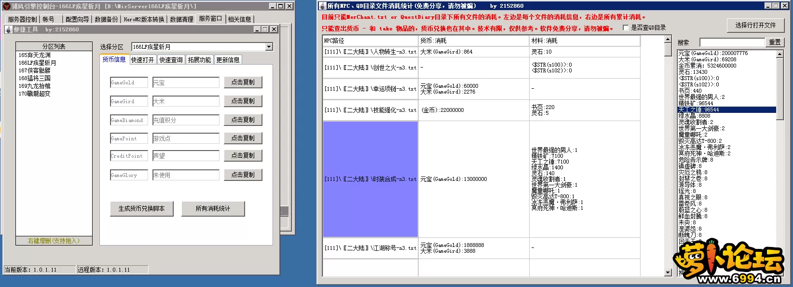Select the 创世之火-n3.txt row
Screen dimensions: 793x287
(x=370, y=68)
